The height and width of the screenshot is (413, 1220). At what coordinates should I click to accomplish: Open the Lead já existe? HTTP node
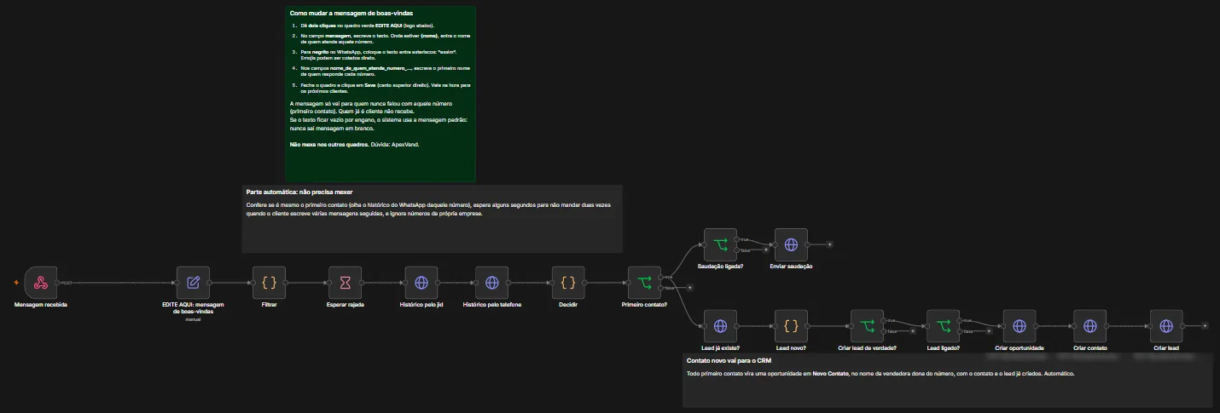click(720, 326)
